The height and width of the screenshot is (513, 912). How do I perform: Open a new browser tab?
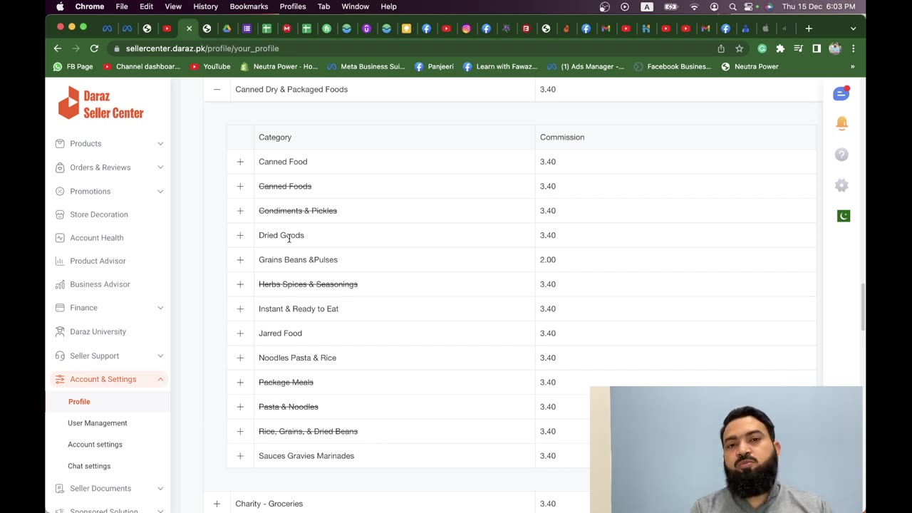[x=809, y=28]
